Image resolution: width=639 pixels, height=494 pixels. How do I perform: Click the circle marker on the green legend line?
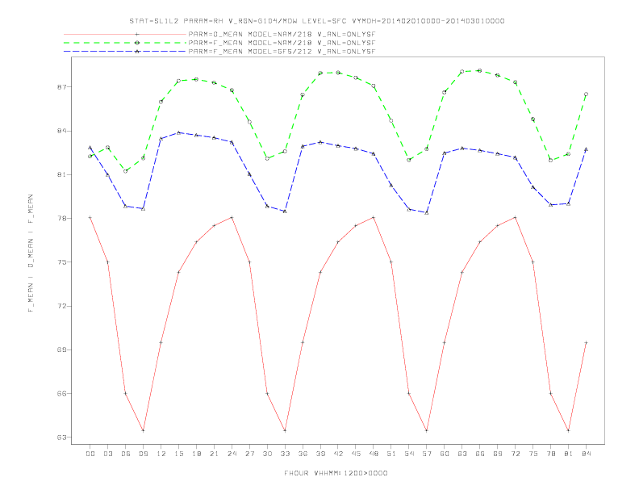[x=137, y=43]
